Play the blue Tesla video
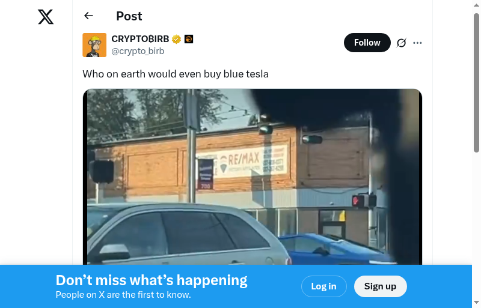The image size is (481, 308). coord(253,177)
